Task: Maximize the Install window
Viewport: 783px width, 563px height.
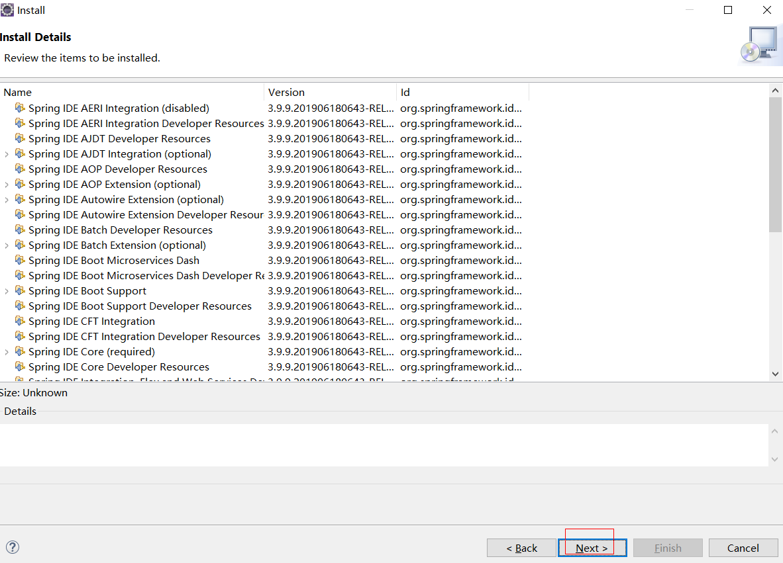Action: pos(728,10)
